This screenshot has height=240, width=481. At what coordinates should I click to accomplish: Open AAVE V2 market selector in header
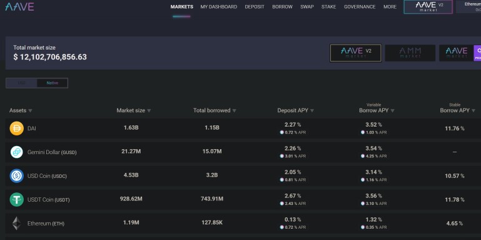click(x=428, y=7)
